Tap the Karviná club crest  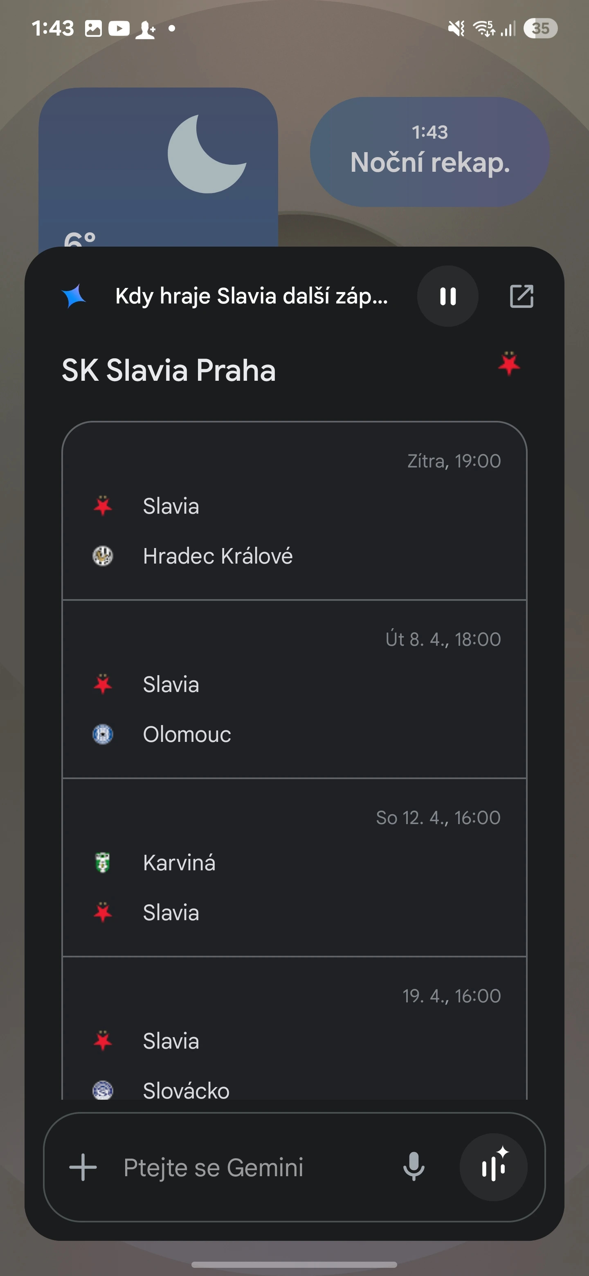[x=103, y=863]
